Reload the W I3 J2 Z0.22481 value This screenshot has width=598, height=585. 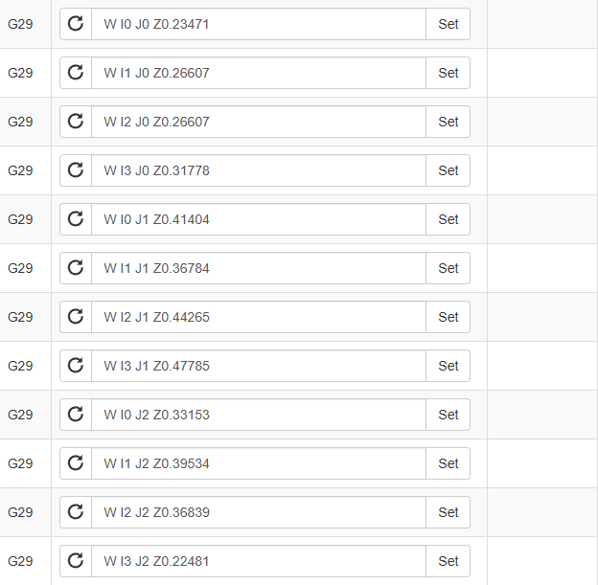click(x=76, y=561)
